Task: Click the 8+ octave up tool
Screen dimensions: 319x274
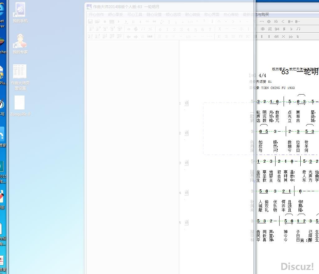Action: [x=290, y=21]
